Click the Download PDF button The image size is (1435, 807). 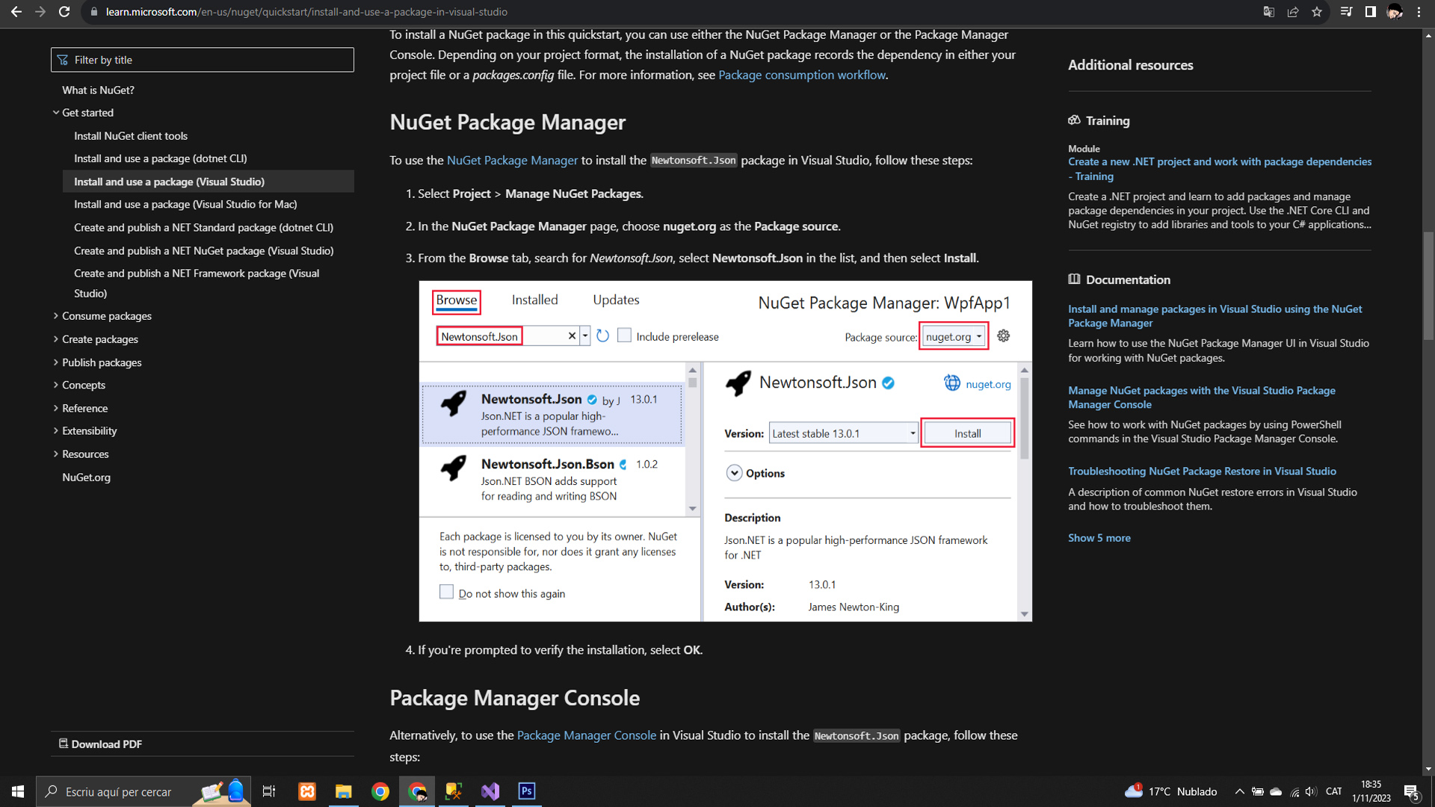100,744
